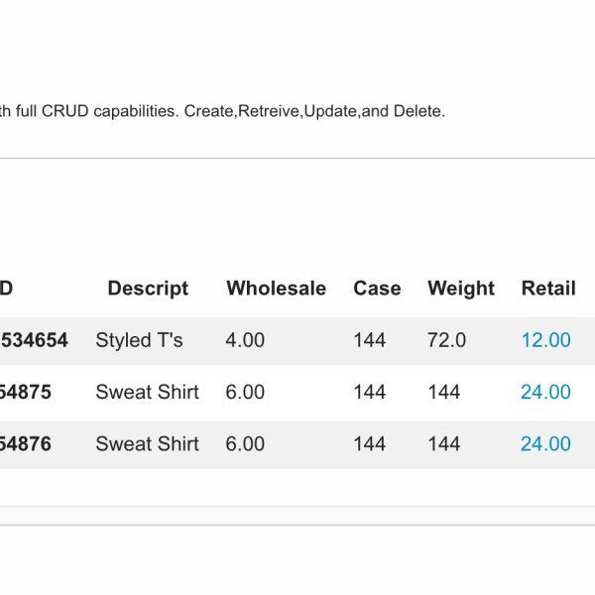Click Sweat Shirt in the 54875 row
Image resolution: width=595 pixels, height=595 pixels.
(x=147, y=393)
